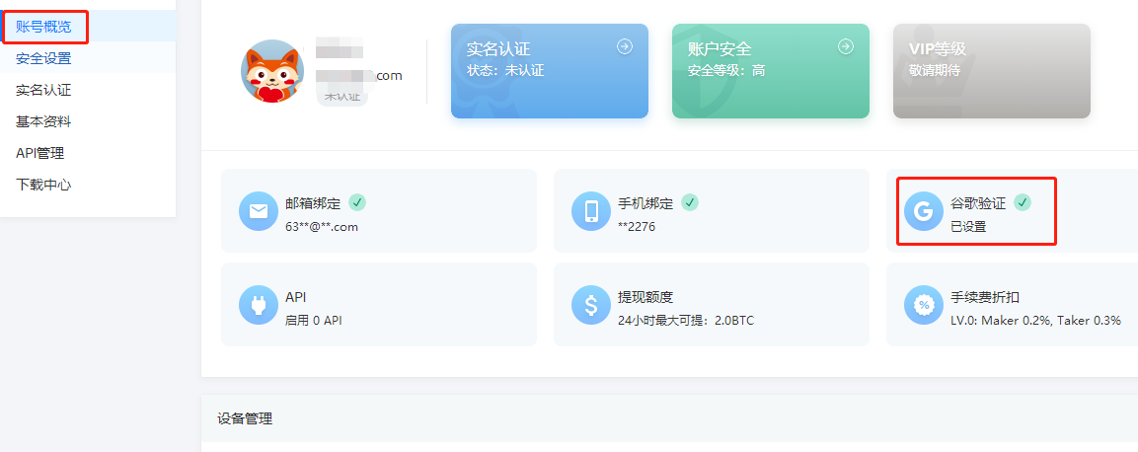
Task: Click the 启用 0 API text
Action: point(314,320)
